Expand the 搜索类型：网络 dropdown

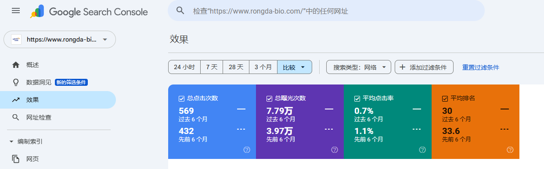[x=359, y=67]
